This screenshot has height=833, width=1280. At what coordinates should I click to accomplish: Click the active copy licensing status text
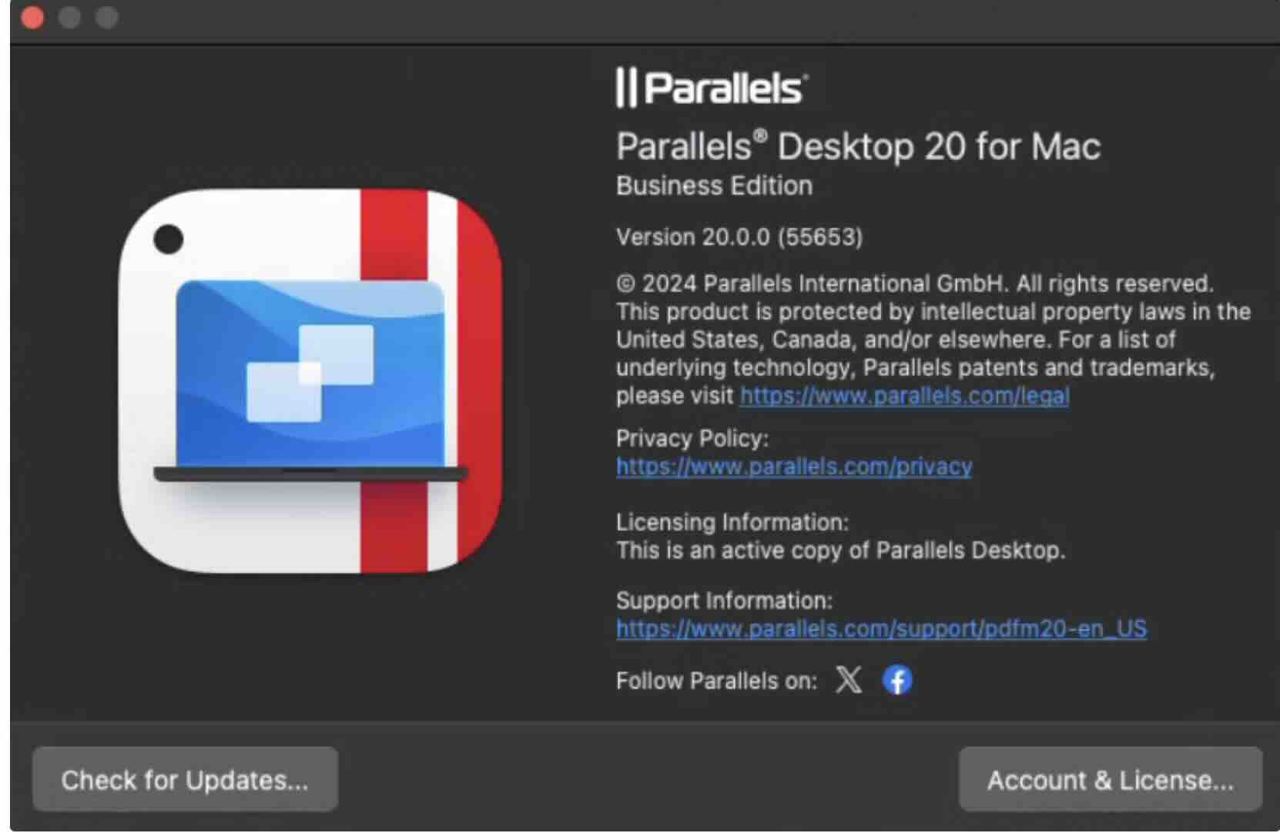[x=840, y=550]
